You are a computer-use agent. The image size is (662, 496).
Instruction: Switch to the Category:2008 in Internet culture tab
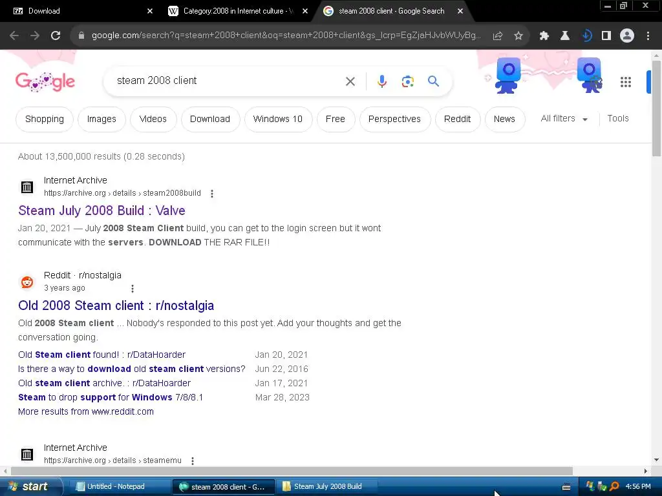238,11
